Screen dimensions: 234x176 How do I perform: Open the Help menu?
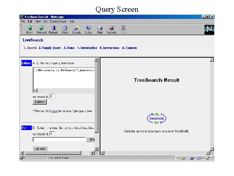point(72,22)
